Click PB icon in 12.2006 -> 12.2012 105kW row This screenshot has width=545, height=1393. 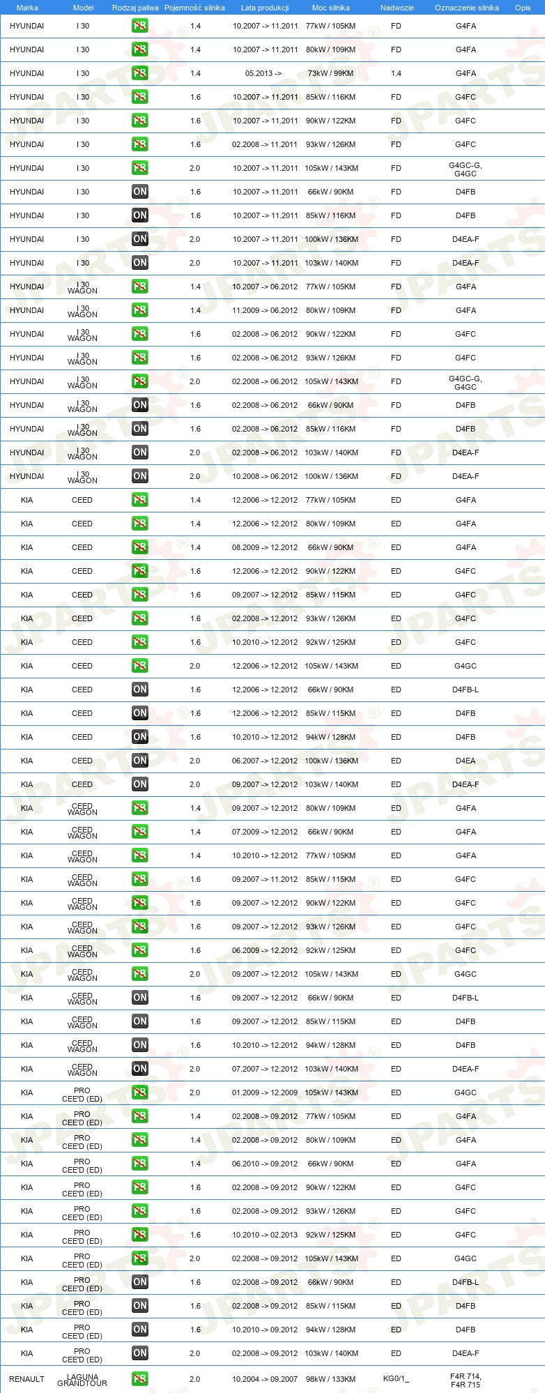pyautogui.click(x=140, y=666)
